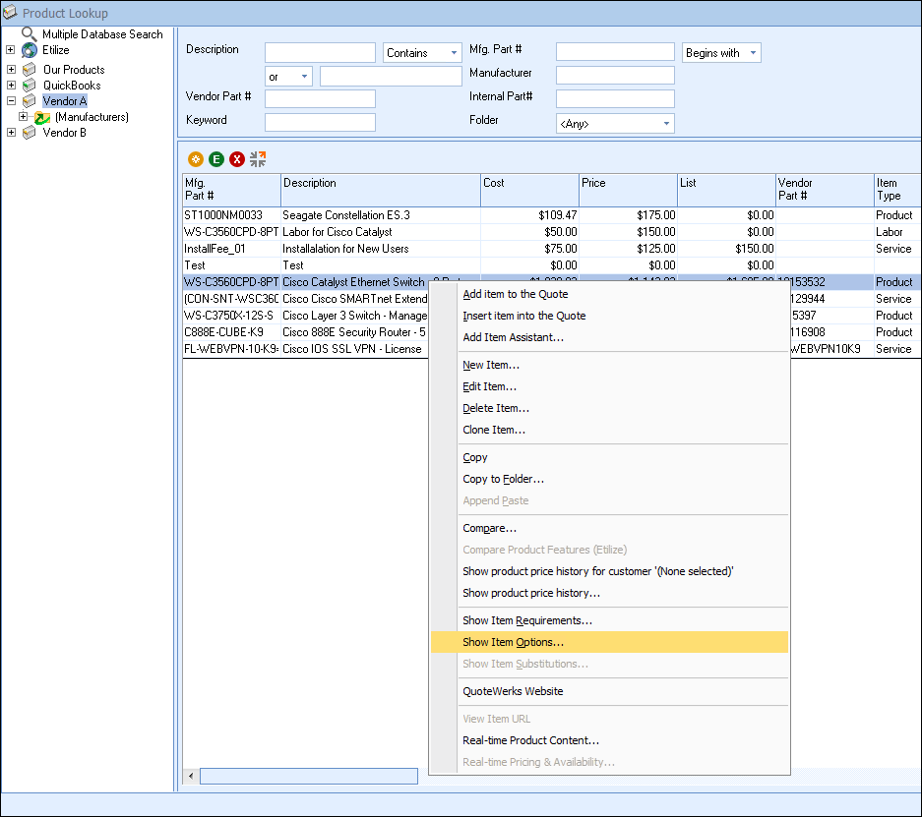Open the Folder '<Any>' dropdown

pyautogui.click(x=666, y=124)
